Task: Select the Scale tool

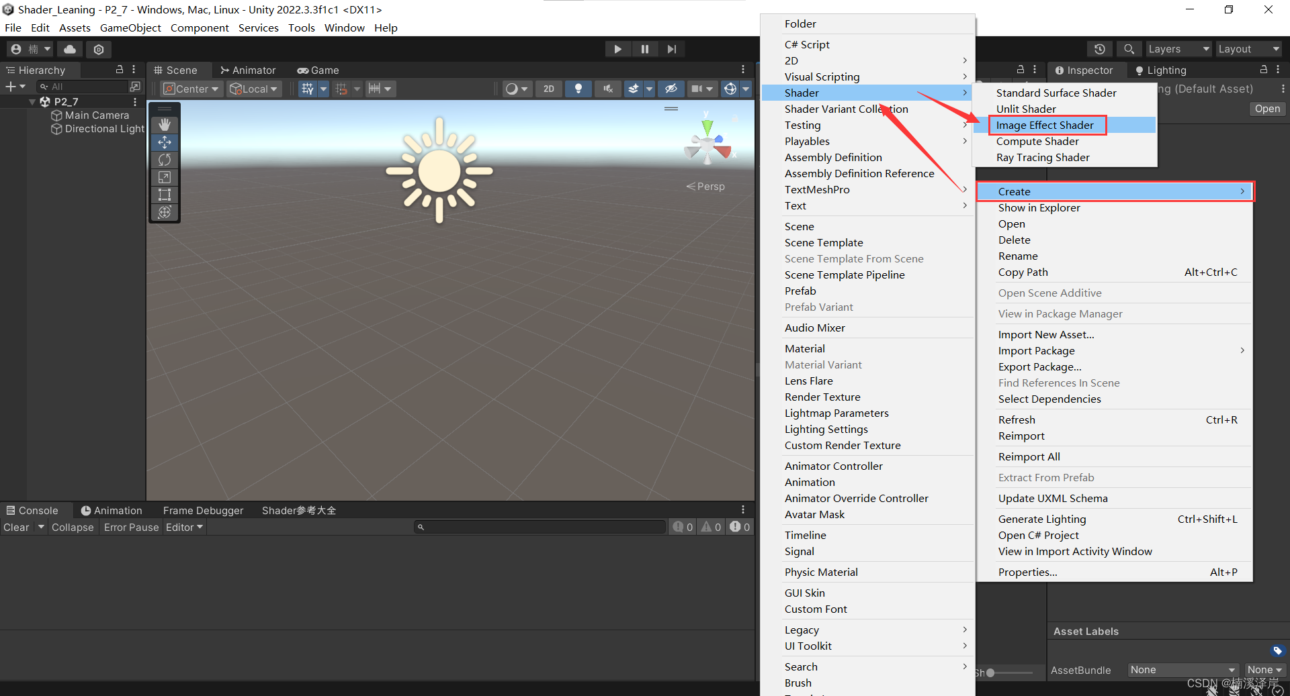Action: [165, 177]
